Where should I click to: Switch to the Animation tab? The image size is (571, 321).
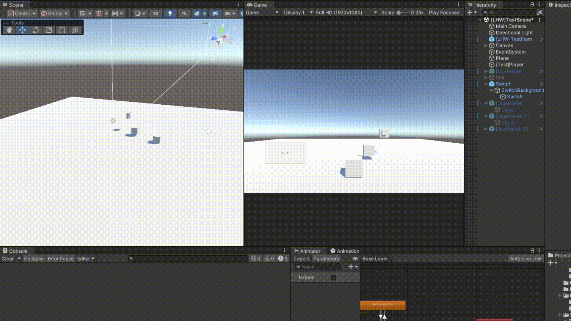(345, 251)
